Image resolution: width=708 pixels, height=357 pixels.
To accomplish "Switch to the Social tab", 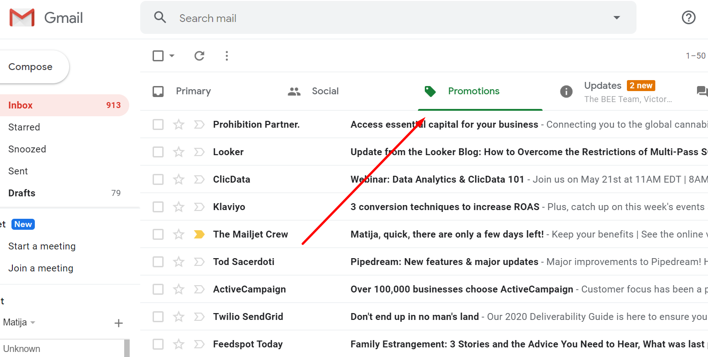I will pos(324,91).
